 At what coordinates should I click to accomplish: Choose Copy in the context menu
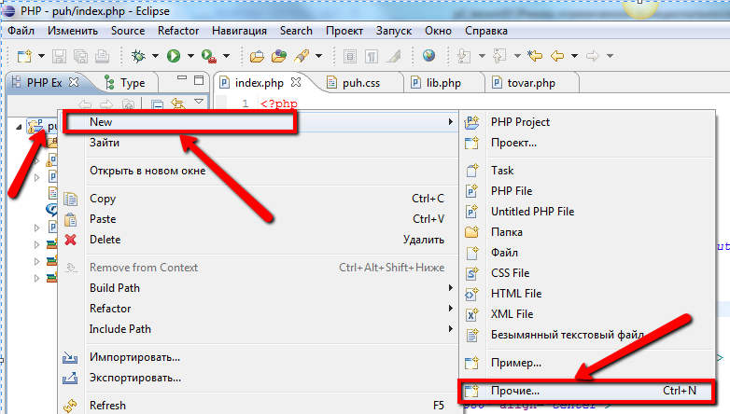click(x=259, y=199)
